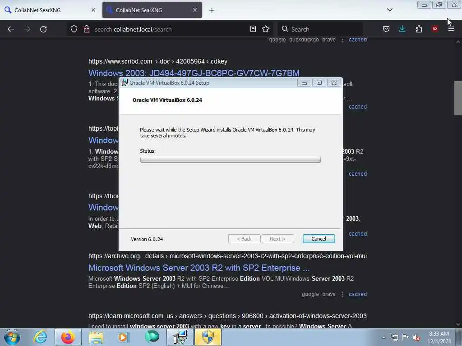Switch to Firefox on the taskbar
Screen dimensions: 462x346
tap(68, 337)
